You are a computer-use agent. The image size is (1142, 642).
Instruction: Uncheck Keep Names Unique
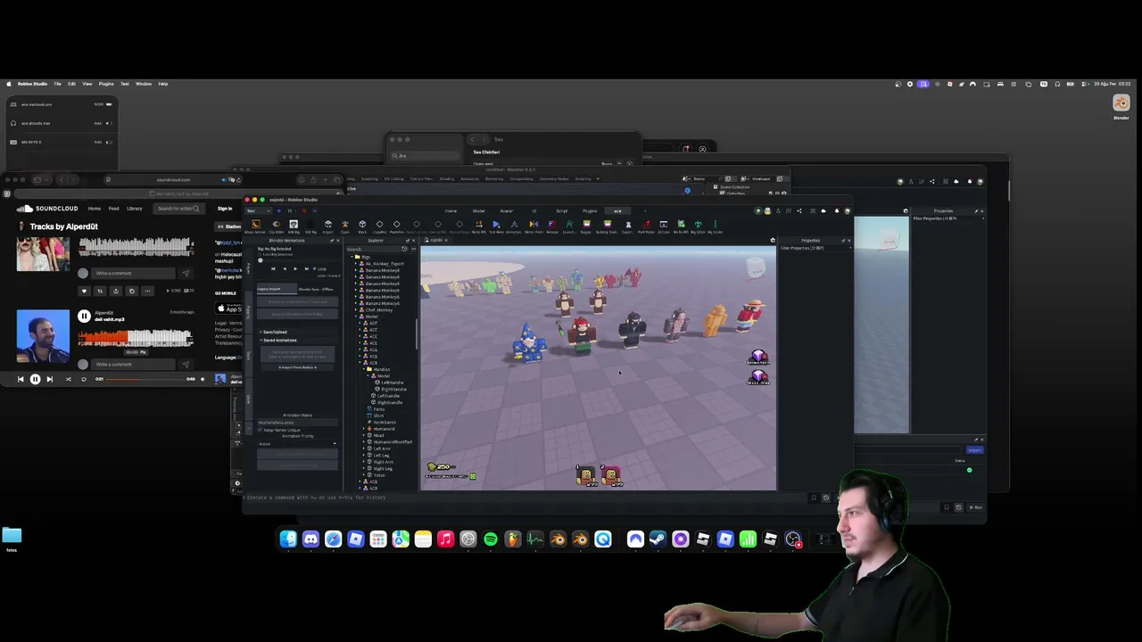pos(261,430)
